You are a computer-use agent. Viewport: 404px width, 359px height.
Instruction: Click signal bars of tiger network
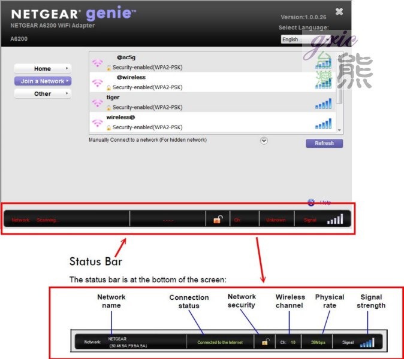point(323,104)
